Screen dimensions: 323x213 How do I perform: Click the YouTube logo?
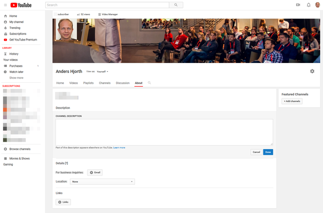[x=21, y=5]
